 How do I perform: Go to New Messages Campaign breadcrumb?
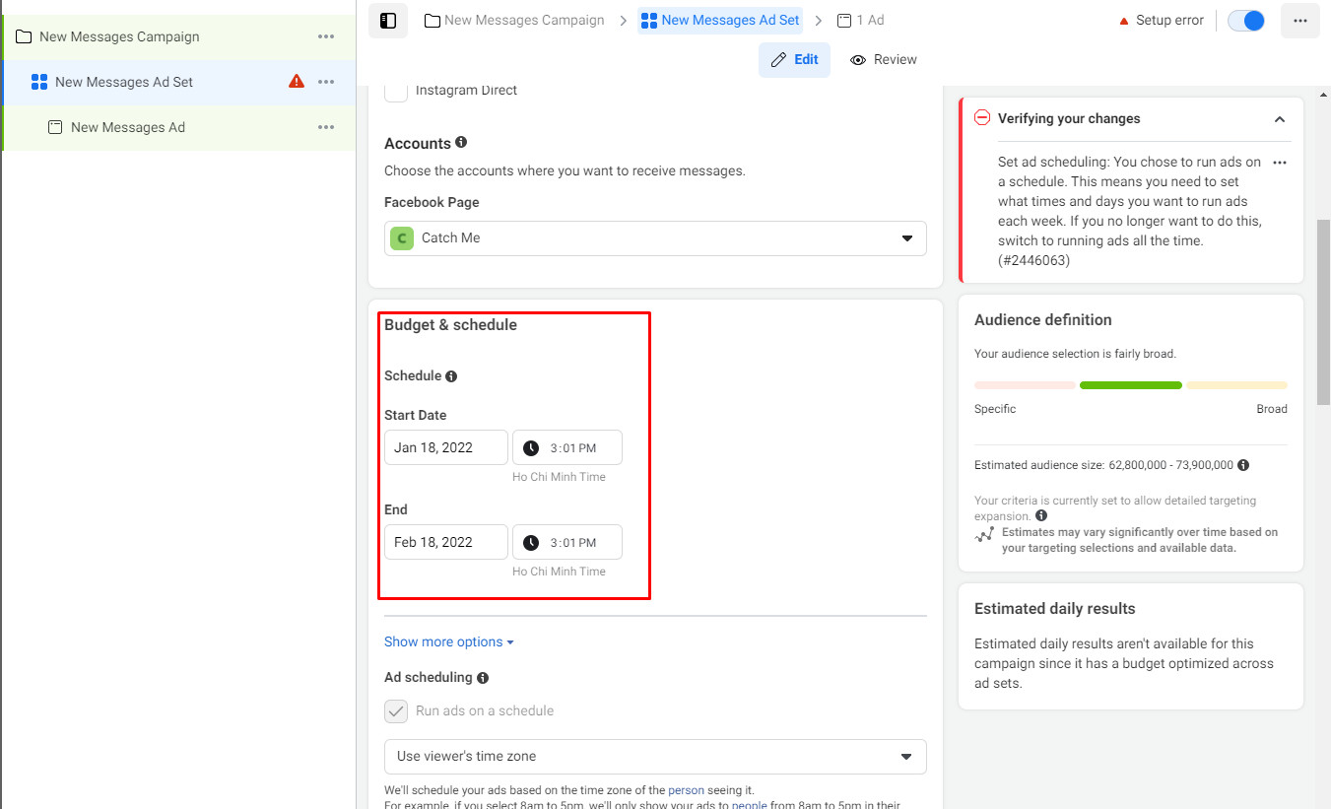(x=514, y=20)
